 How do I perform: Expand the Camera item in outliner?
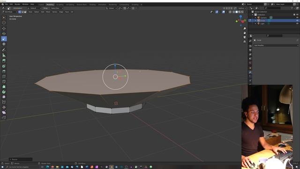pyautogui.click(x=255, y=17)
